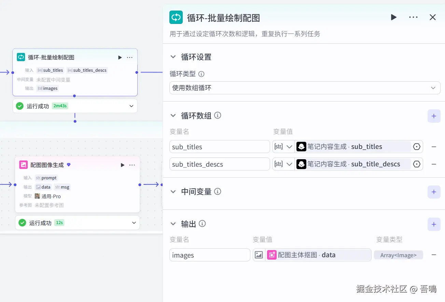Click hexagon settings icon in sub_titles row
Viewport: 445px width, 302px height.
point(417,147)
